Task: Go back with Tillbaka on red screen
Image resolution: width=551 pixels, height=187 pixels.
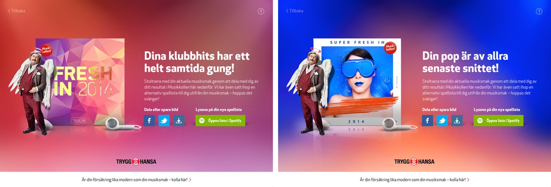Action: (x=16, y=11)
